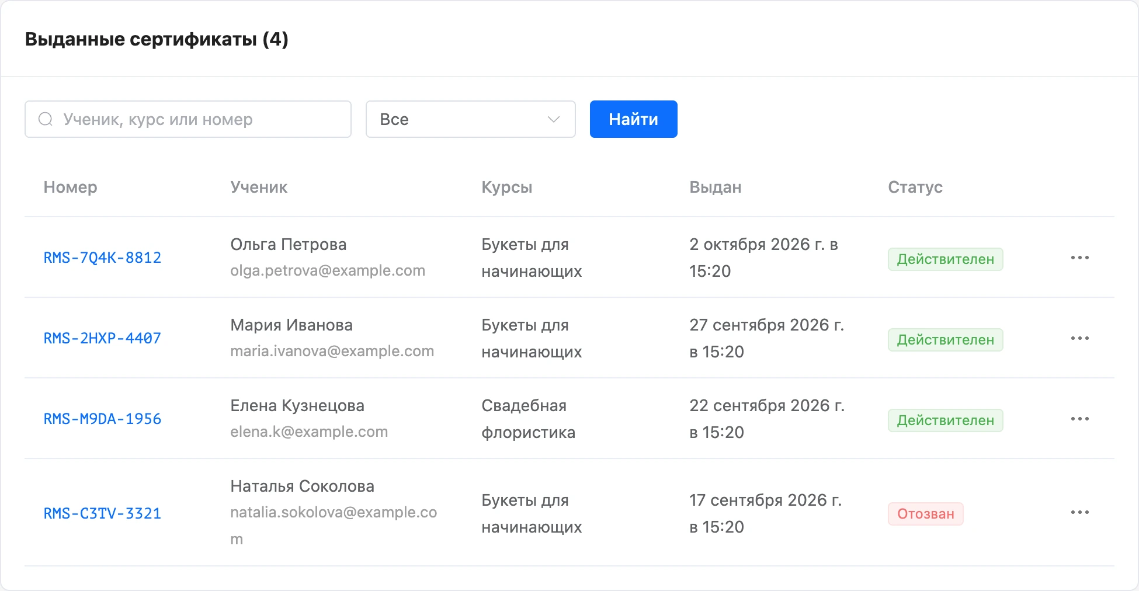1139x591 pixels.
Task: Click course Букеты для начинающих in Мария Иванова row
Action: 532,338
